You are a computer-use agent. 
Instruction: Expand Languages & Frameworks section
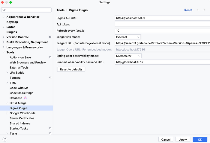(4, 47)
